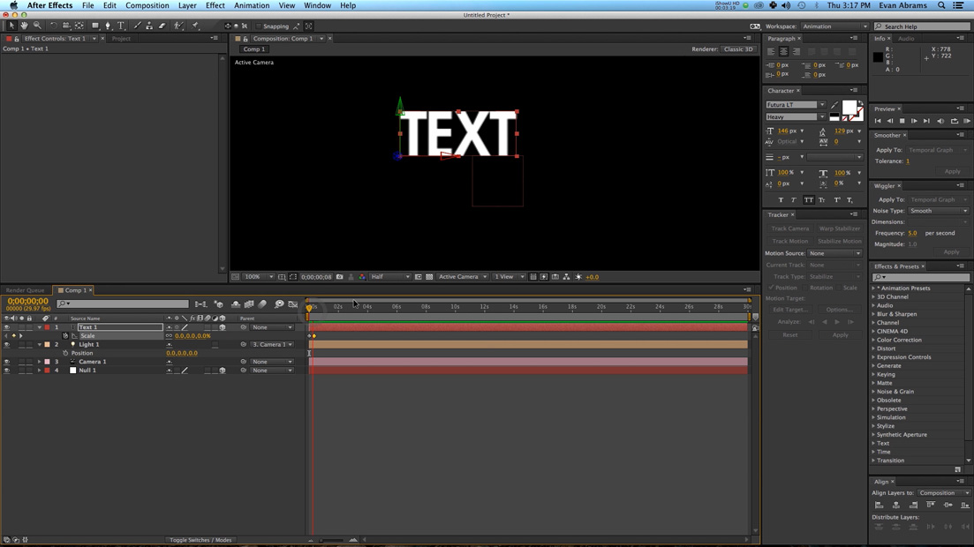Click white fill color swatch in Character panel
Viewport: 974px width, 547px height.
(849, 108)
